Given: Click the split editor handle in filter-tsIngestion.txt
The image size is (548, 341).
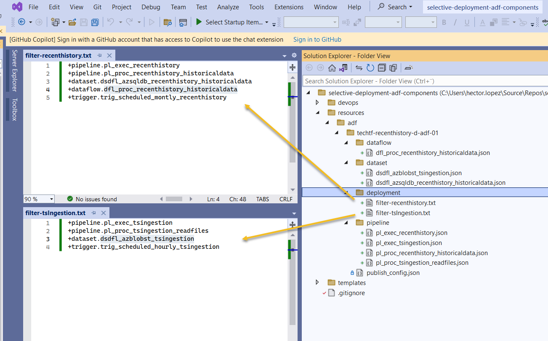Looking at the screenshot, I should 293,225.
